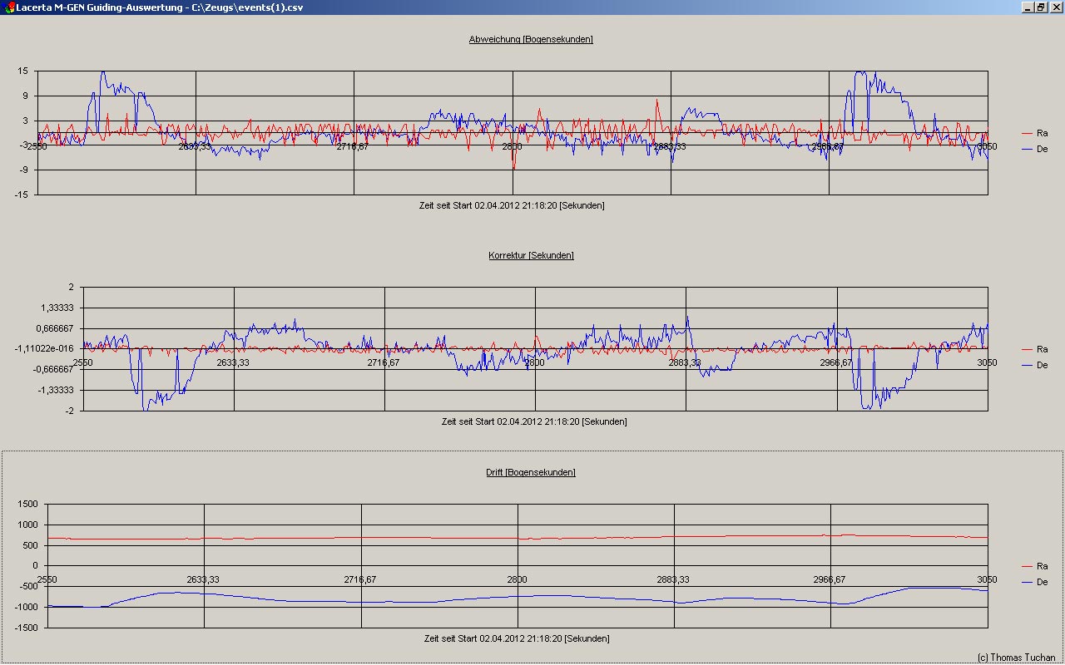Restore down the Guiding-Auswertung window
Image resolution: width=1065 pixels, height=665 pixels.
pos(1040,7)
